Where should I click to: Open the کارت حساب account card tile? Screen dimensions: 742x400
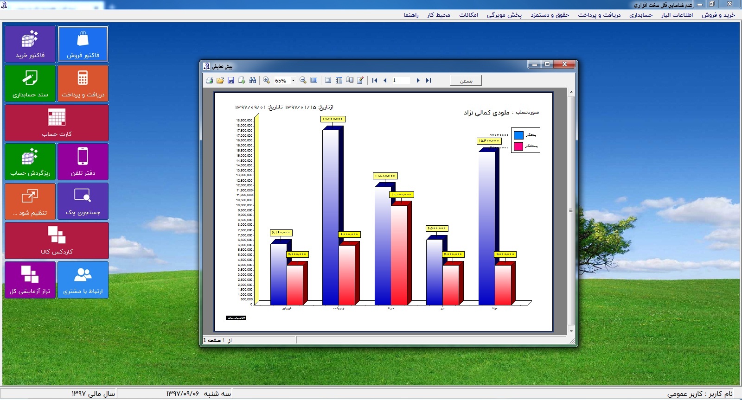pyautogui.click(x=57, y=123)
